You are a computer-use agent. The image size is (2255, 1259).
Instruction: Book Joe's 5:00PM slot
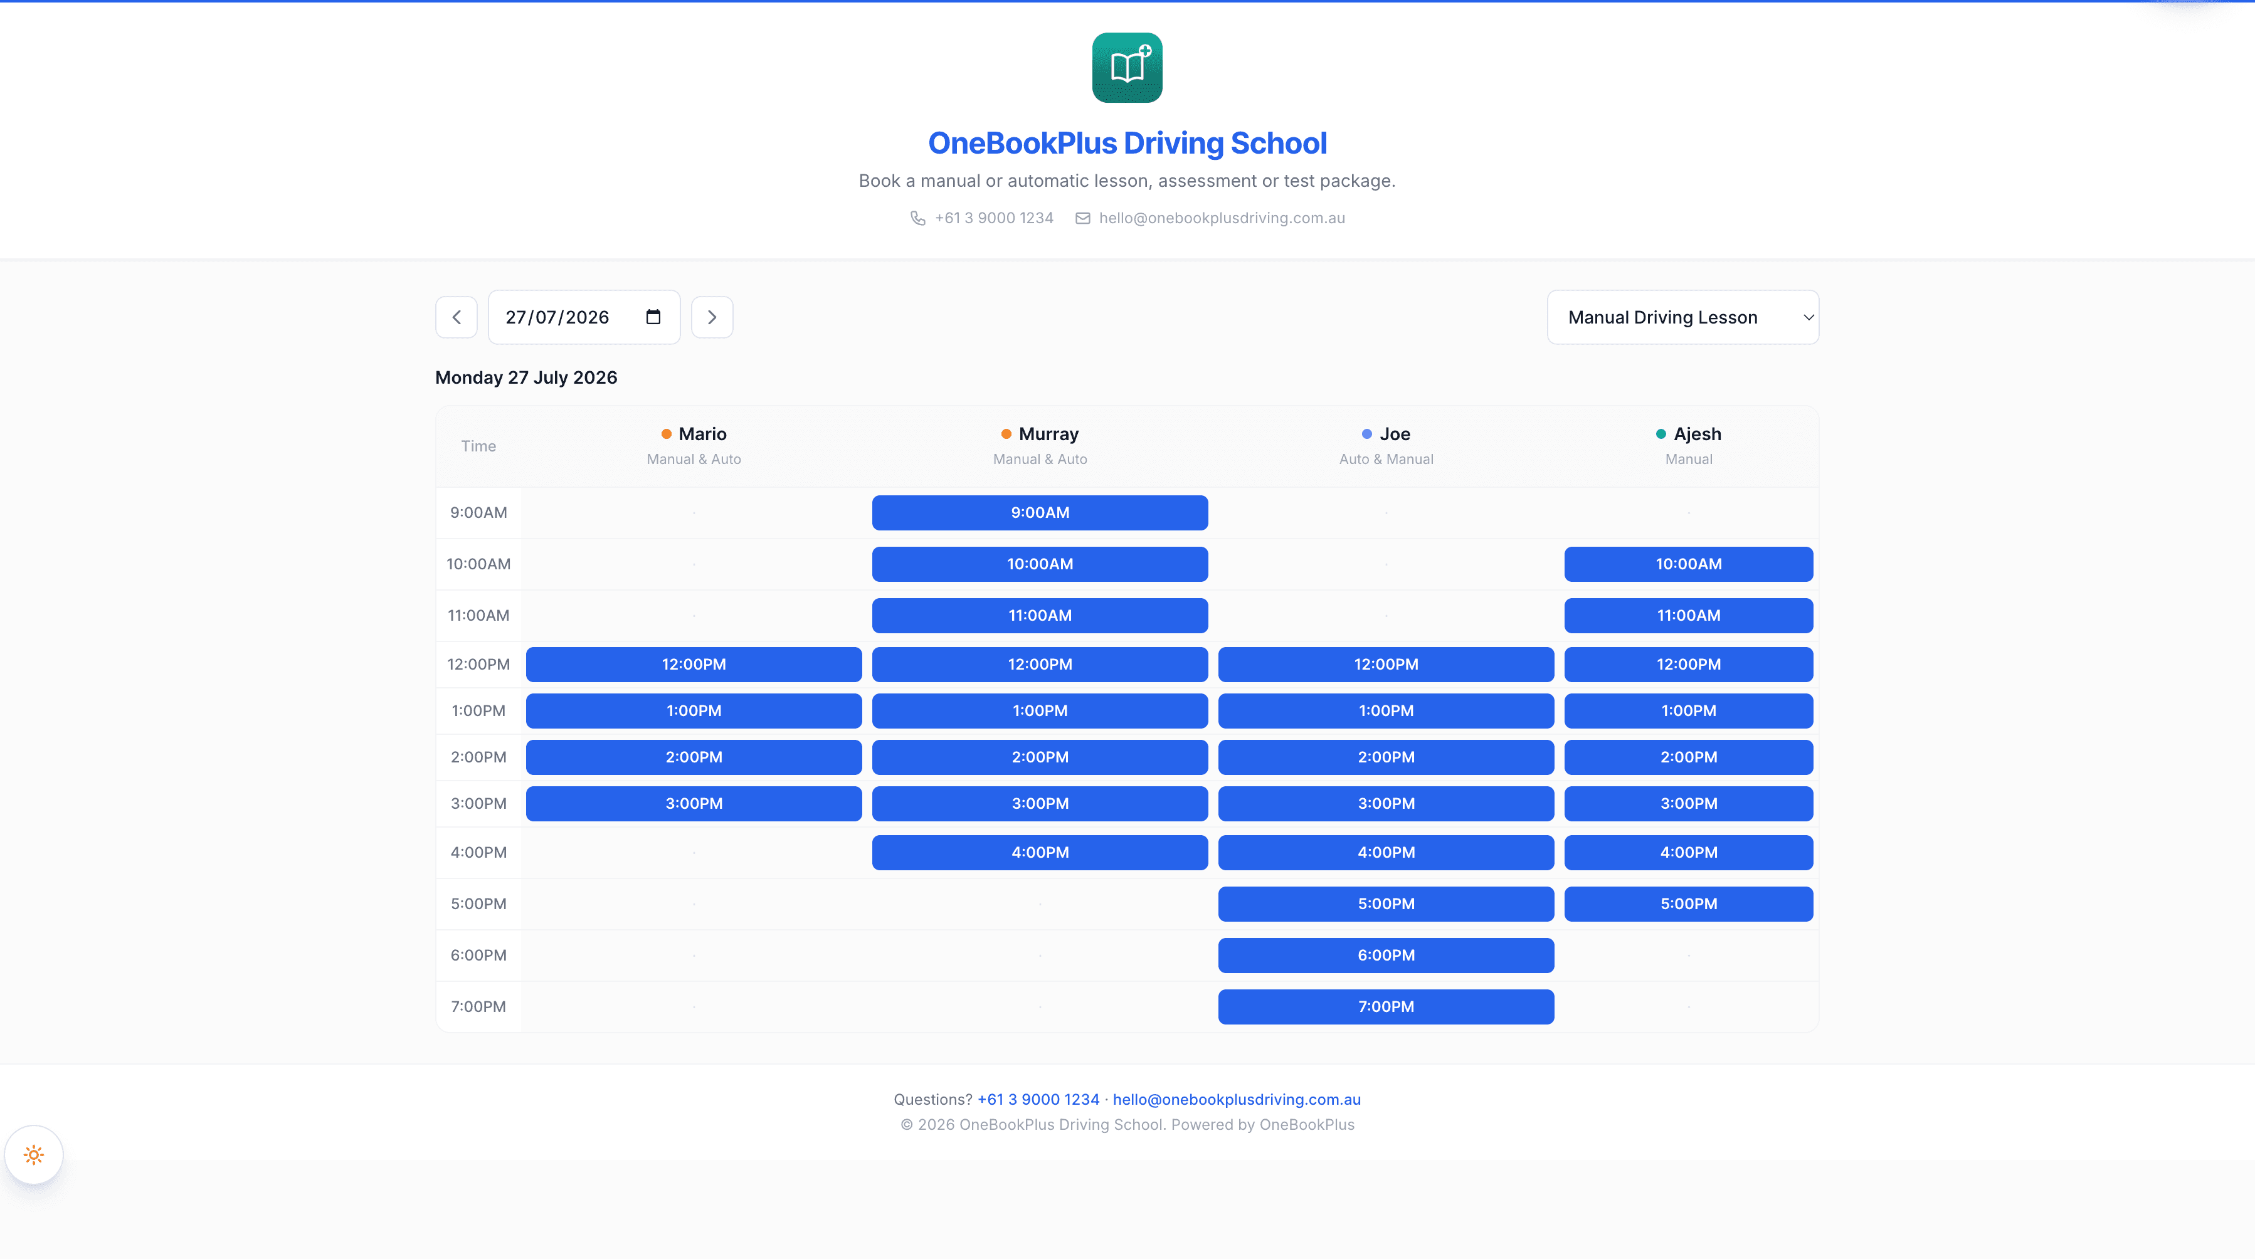pos(1386,903)
